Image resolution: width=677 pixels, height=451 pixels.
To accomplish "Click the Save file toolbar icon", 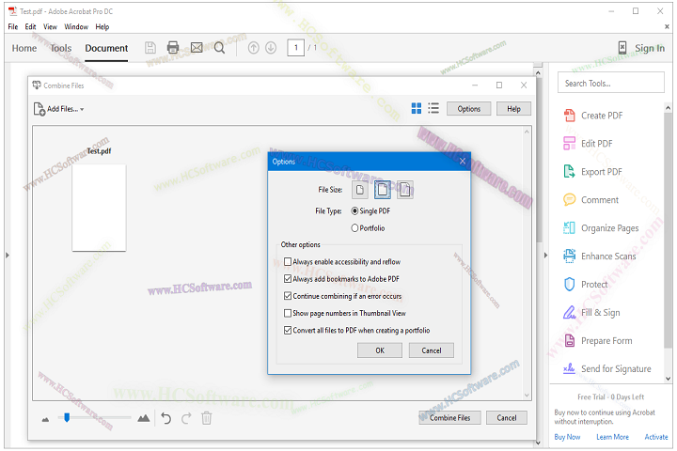I will tap(150, 48).
